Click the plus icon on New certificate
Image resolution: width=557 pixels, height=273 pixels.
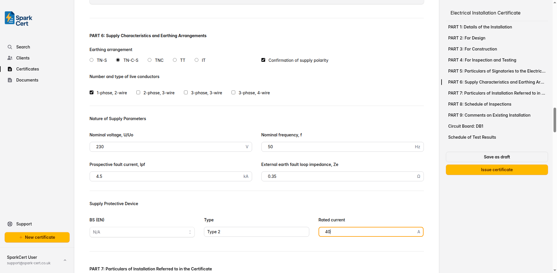click(x=21, y=237)
